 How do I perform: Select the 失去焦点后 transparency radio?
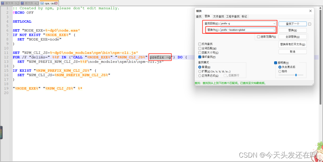point(280,67)
